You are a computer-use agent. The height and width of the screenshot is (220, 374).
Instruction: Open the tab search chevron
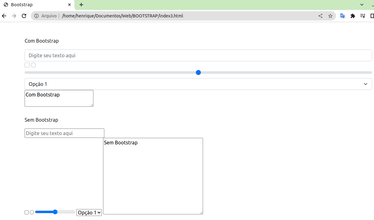point(362,5)
